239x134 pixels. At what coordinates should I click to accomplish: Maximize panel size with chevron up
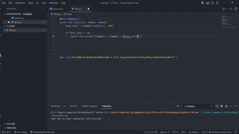[x=236, y=106]
